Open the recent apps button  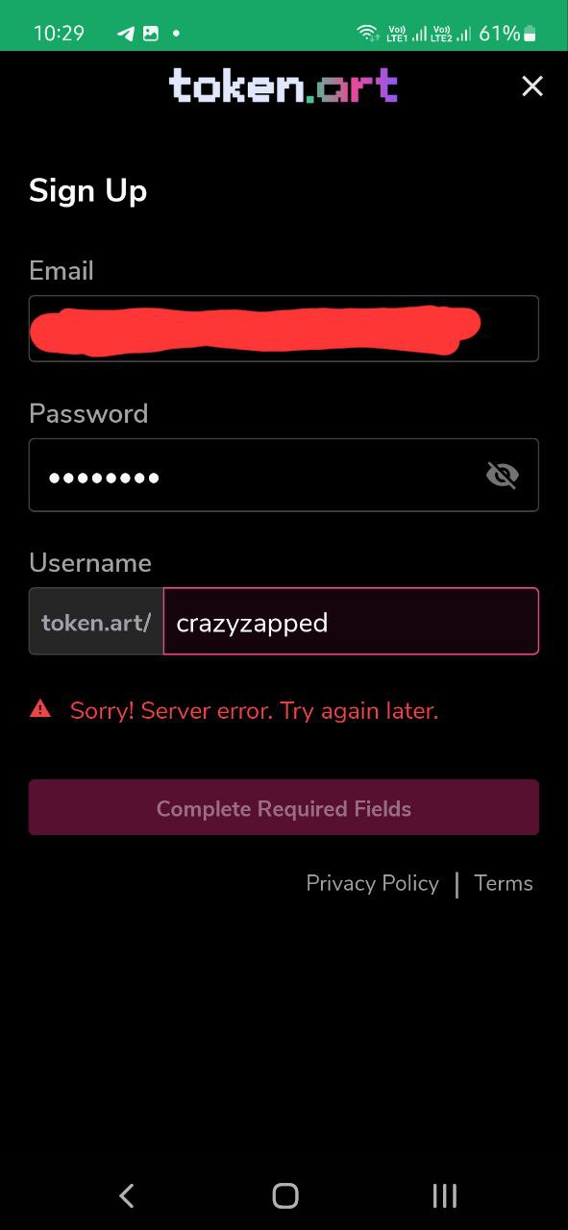(x=444, y=1194)
